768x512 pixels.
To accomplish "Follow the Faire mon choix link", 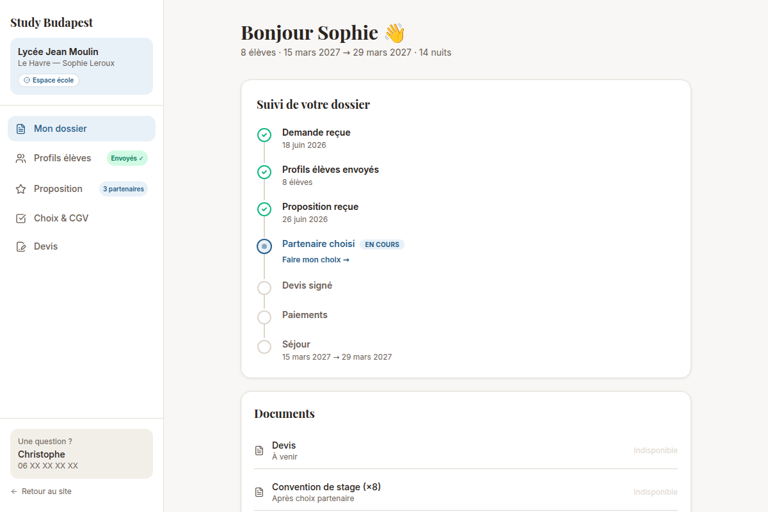I will point(316,260).
